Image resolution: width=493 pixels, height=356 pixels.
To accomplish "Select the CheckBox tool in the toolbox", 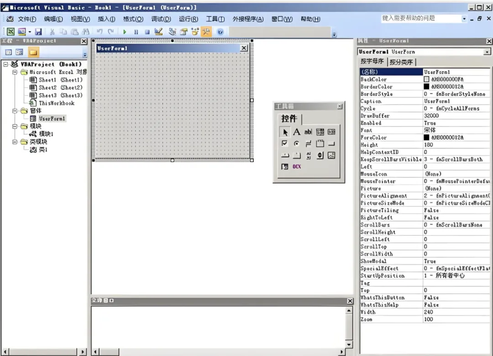I will pyautogui.click(x=284, y=144).
